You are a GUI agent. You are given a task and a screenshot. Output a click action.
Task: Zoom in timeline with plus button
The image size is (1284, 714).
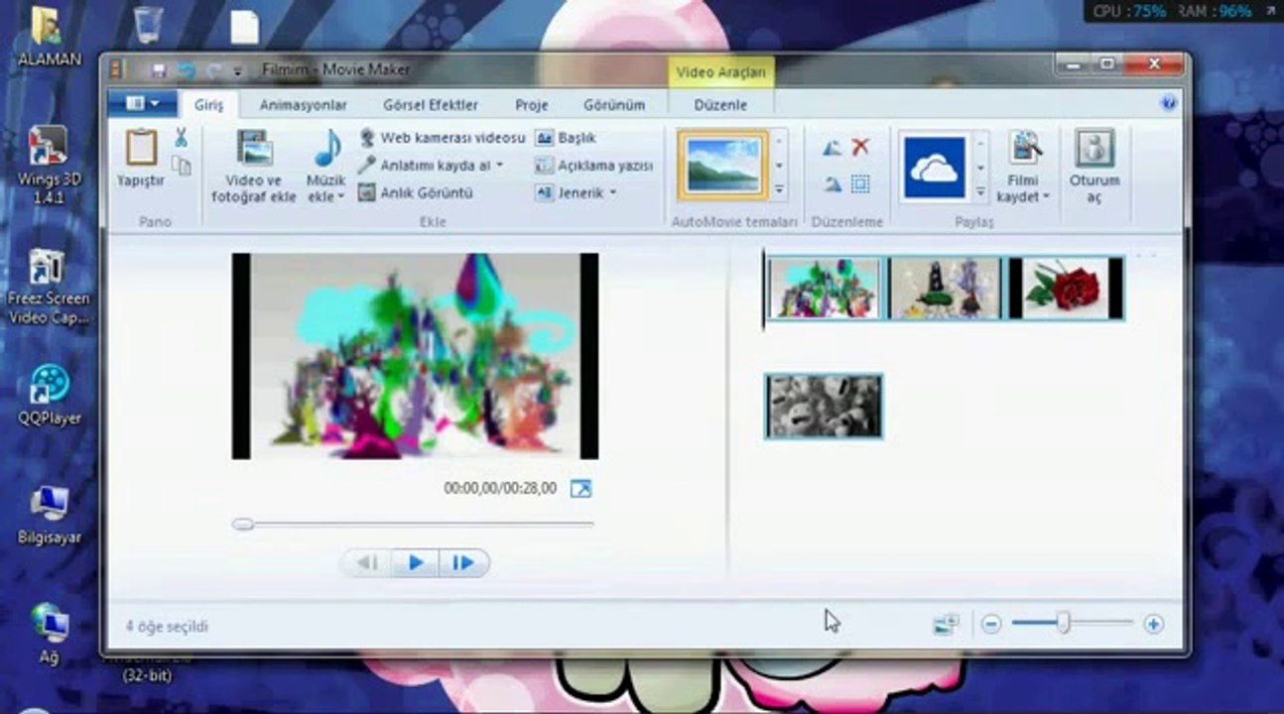click(1153, 624)
